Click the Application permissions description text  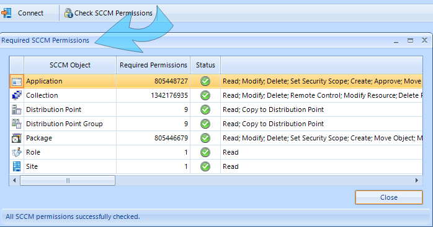[x=322, y=81]
